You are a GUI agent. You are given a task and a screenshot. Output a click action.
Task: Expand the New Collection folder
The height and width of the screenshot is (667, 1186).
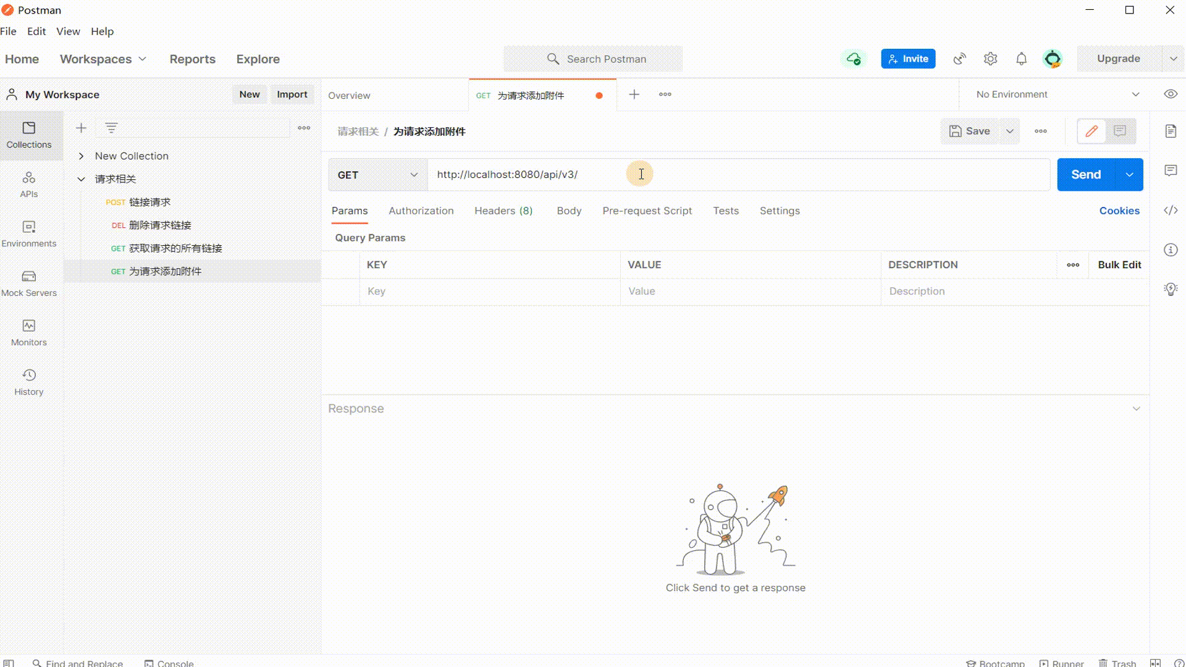point(81,156)
